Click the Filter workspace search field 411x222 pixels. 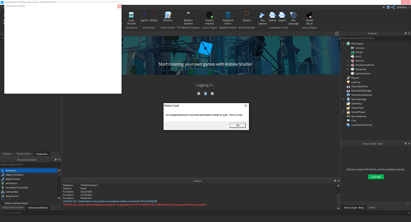[x=376, y=38]
